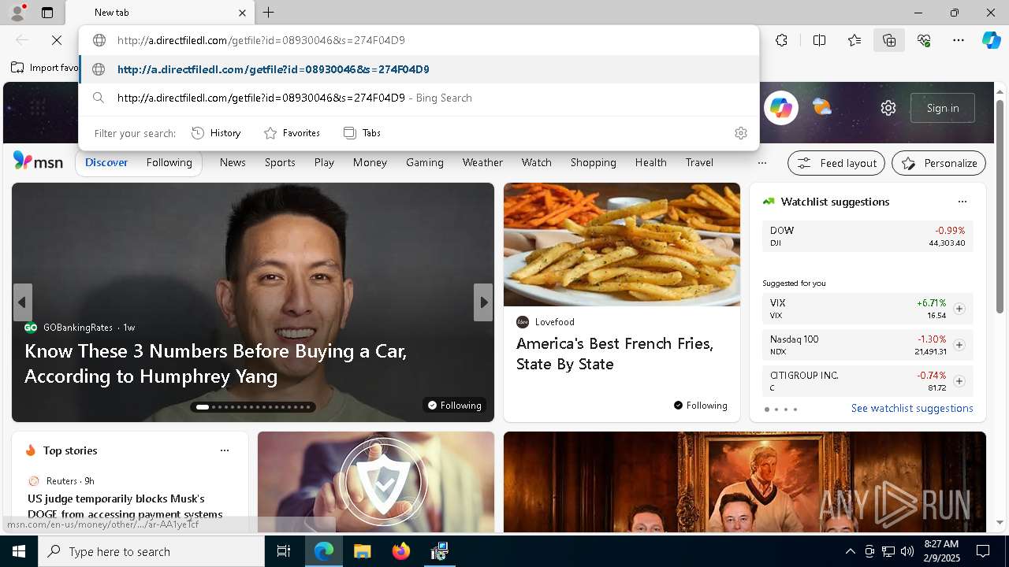The height and width of the screenshot is (567, 1009).
Task: Toggle Split screen icon in toolbar
Action: pyautogui.click(x=819, y=40)
